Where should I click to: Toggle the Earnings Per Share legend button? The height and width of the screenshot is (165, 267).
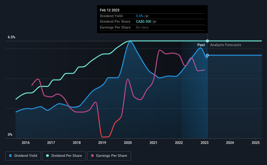click(109, 156)
